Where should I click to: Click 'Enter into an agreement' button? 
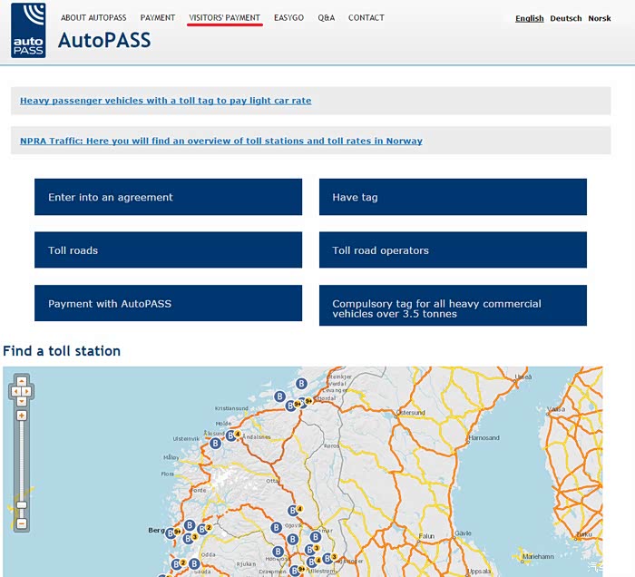[168, 197]
